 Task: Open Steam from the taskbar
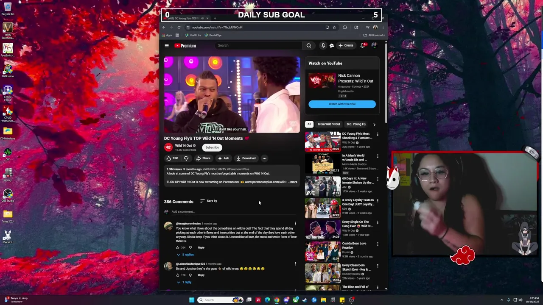pos(305,300)
